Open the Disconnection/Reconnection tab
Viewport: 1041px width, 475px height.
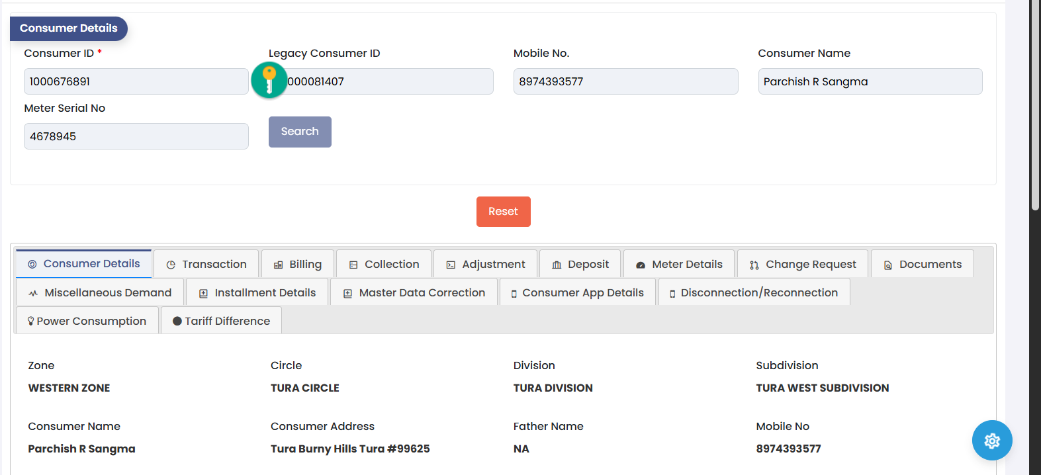tap(754, 292)
